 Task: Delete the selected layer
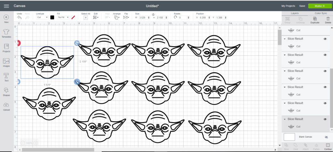pyautogui.click(x=328, y=20)
